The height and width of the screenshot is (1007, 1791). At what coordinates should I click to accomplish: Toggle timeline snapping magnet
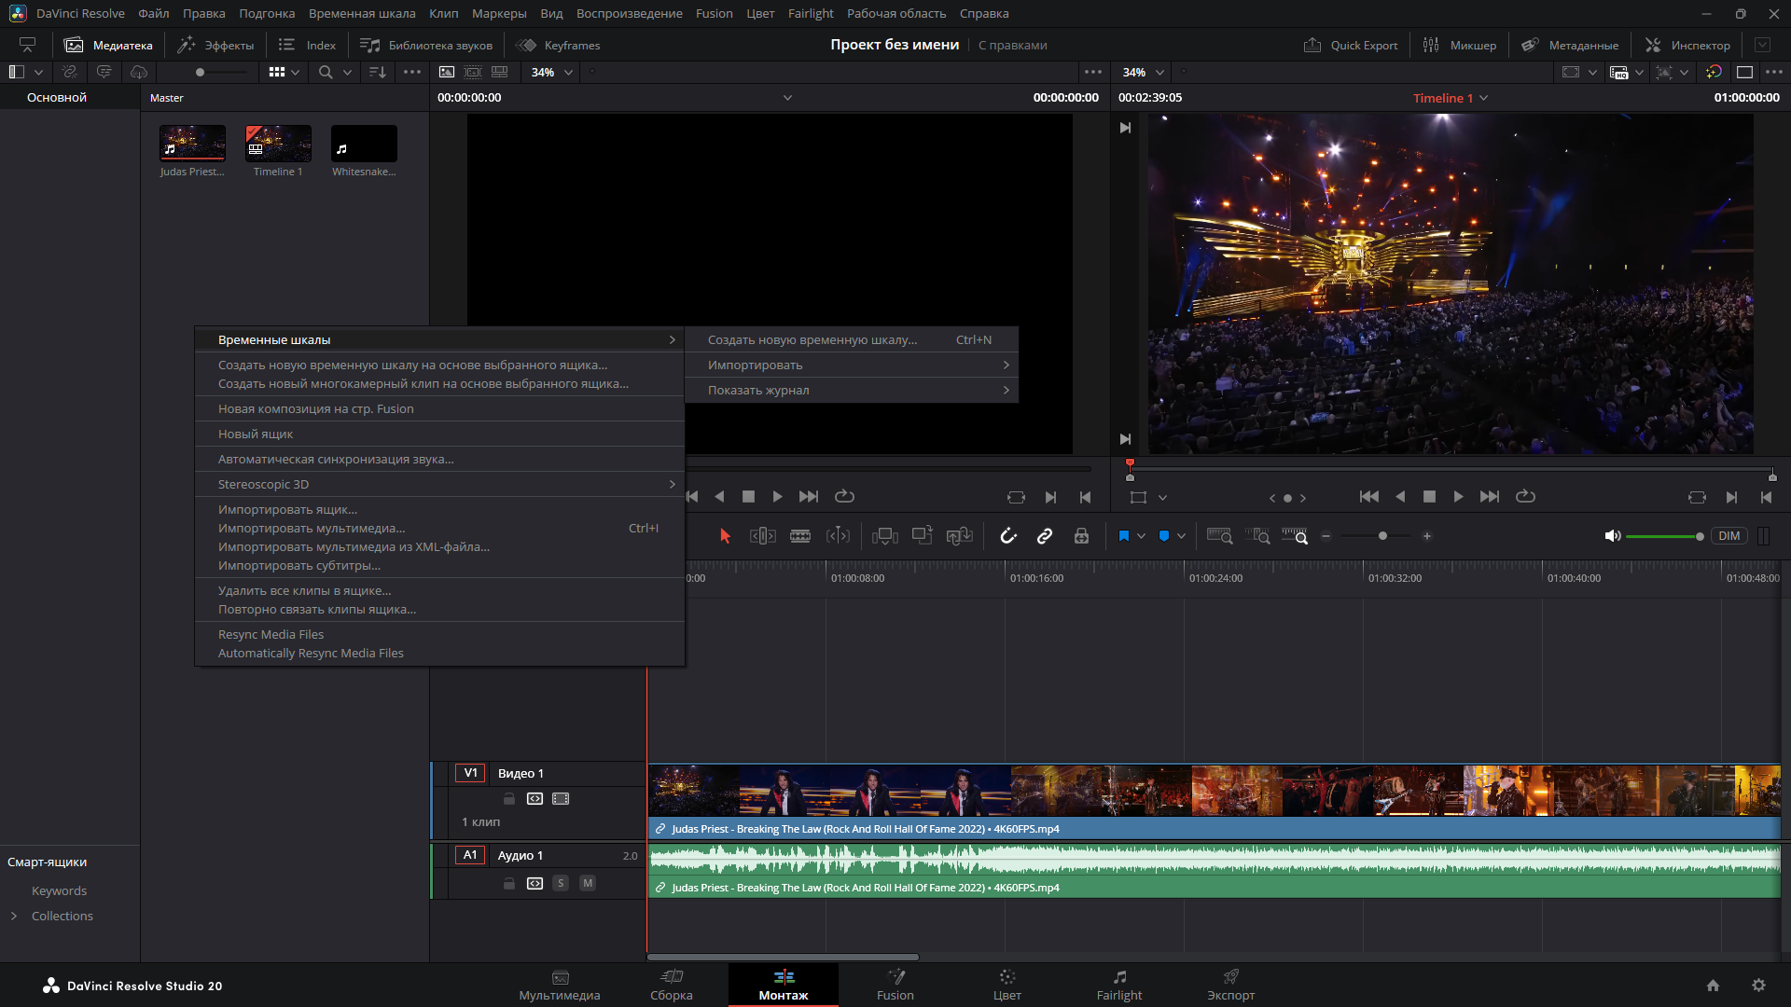pos(1008,536)
